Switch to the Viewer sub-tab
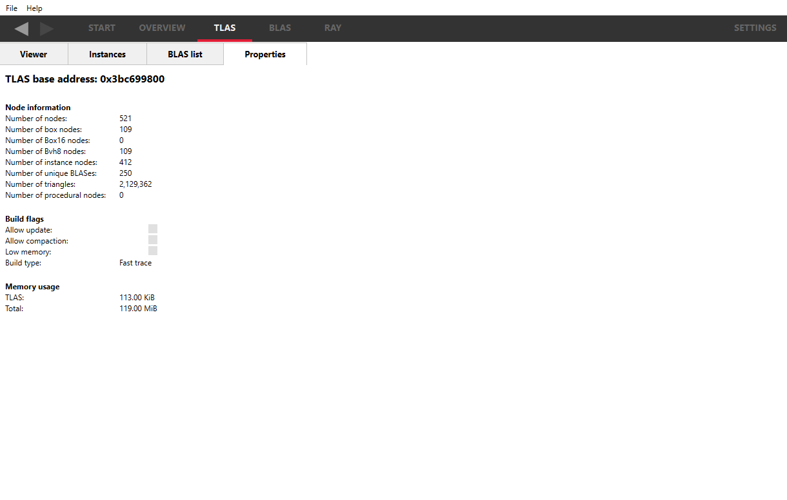Viewport: 787px width, 500px height. point(34,54)
